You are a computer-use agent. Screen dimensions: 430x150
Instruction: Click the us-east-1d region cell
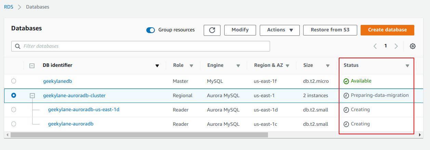[x=266, y=110]
